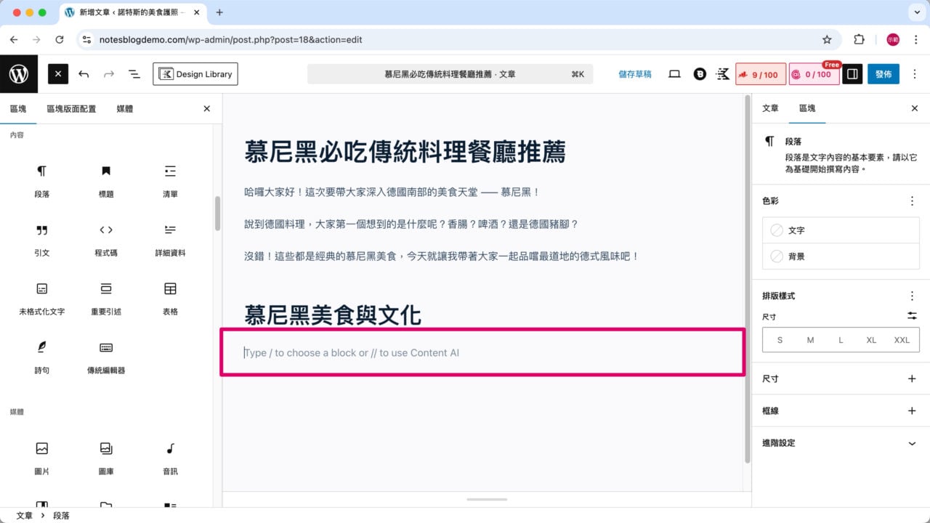Screen dimensions: 930x523
Task: Insert a 段落 paragraph block
Action: 41,180
